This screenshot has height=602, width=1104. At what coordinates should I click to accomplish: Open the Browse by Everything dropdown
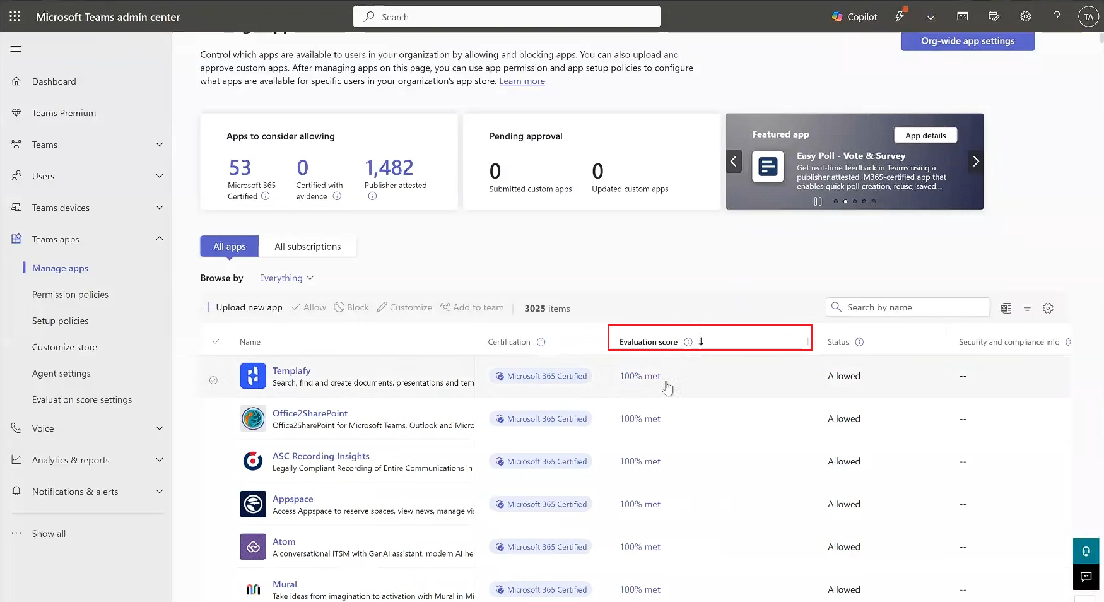[286, 278]
